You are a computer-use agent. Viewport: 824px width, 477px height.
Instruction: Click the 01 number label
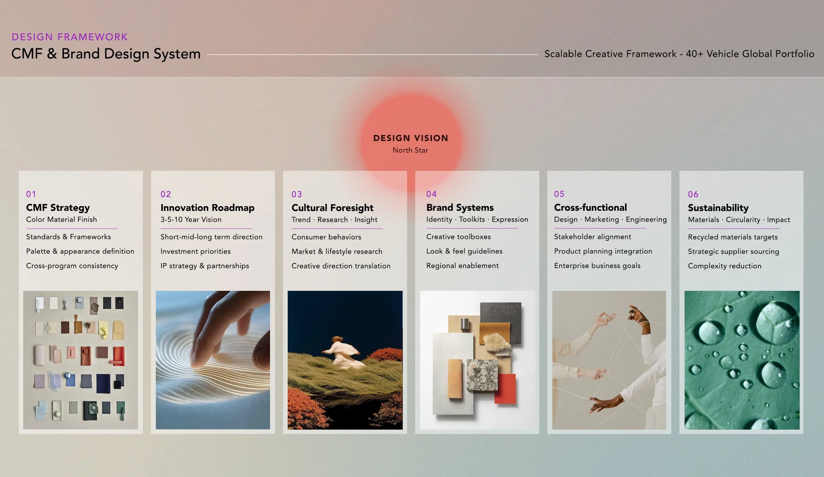pyautogui.click(x=31, y=194)
